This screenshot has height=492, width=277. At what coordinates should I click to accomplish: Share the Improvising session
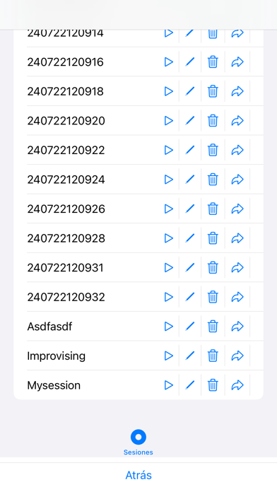237,356
